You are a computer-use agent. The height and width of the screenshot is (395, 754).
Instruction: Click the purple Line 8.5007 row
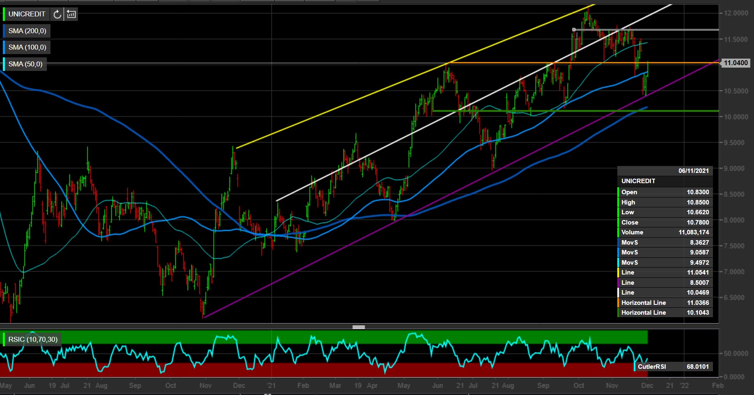(665, 283)
